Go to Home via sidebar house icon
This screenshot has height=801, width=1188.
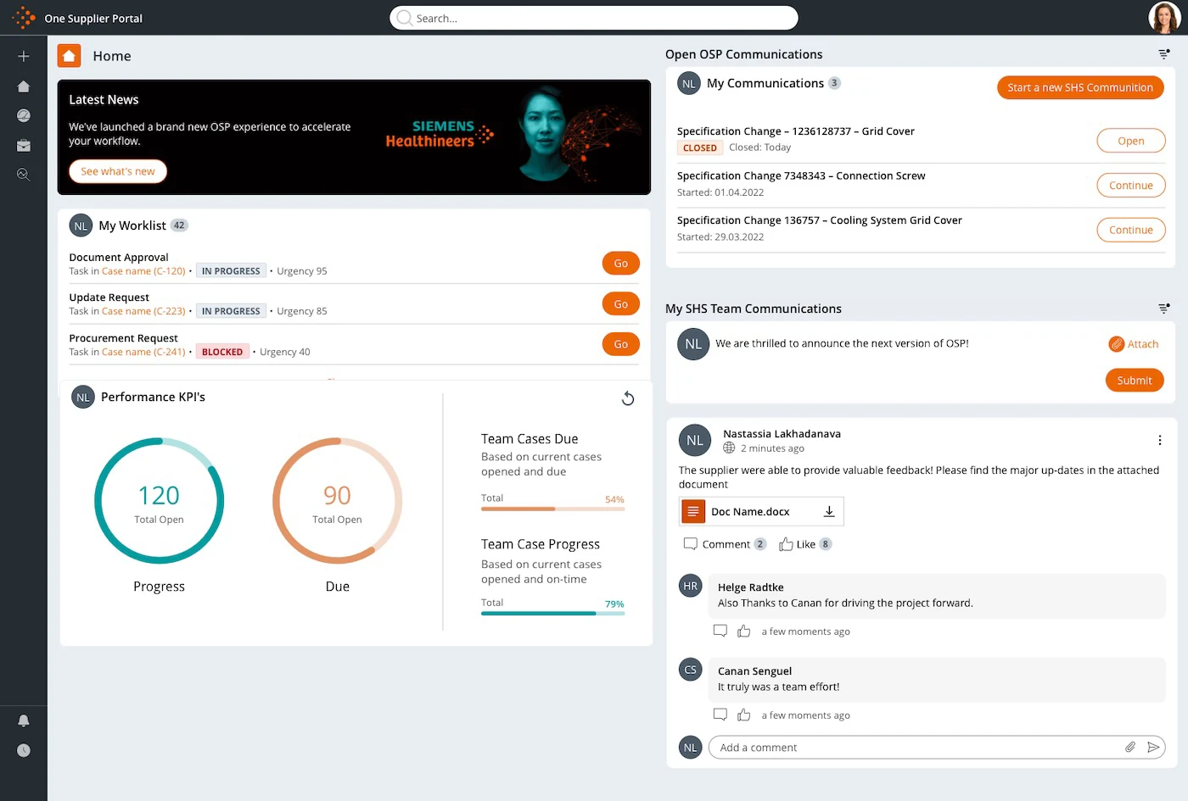[24, 86]
